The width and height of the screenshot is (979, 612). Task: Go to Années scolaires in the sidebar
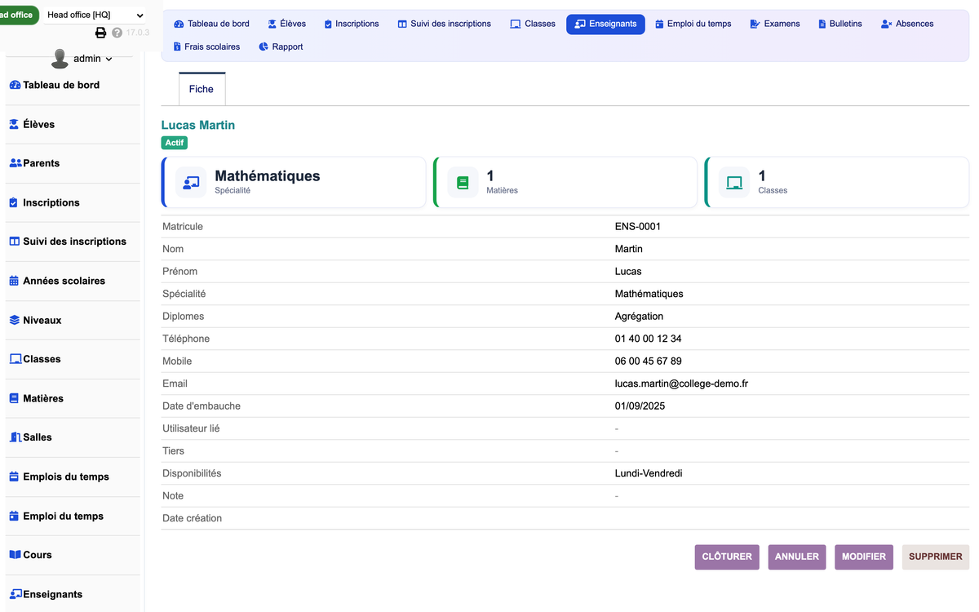pyautogui.click(x=64, y=281)
